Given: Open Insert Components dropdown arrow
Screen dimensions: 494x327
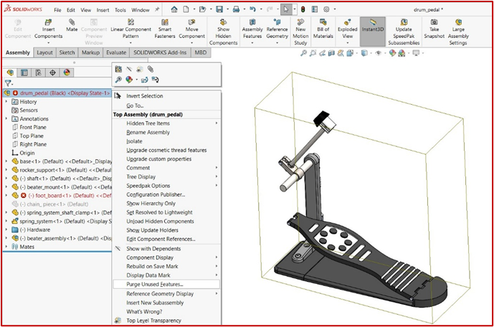Looking at the screenshot, I should [x=48, y=42].
